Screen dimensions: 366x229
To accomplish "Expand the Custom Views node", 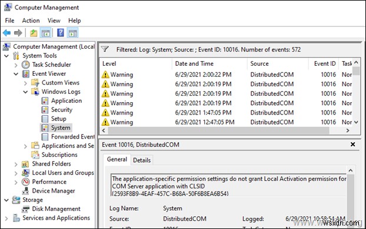I will (x=25, y=83).
